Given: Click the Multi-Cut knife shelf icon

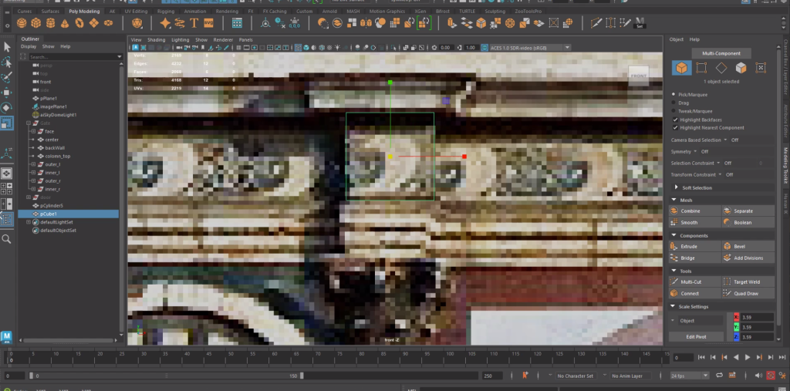Looking at the screenshot, I should tap(596, 23).
